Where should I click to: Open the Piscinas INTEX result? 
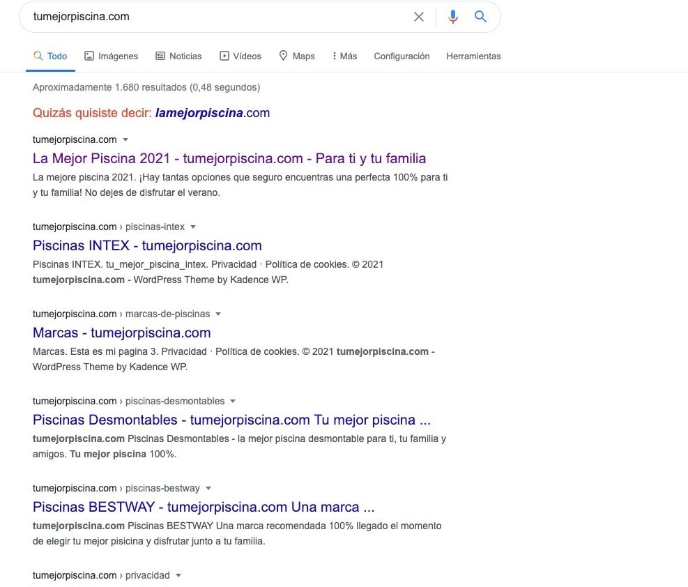tap(147, 245)
